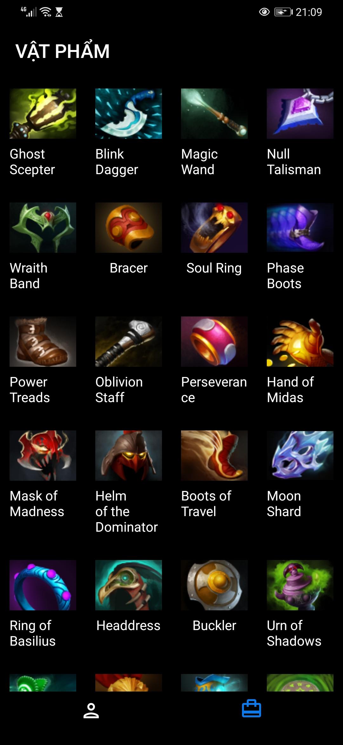Tap the Phase Boots item icon
The height and width of the screenshot is (745, 343).
[x=300, y=228]
